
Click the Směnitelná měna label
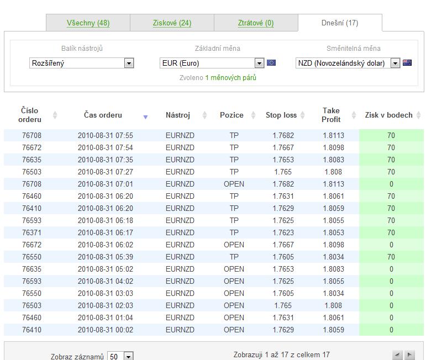pos(354,49)
